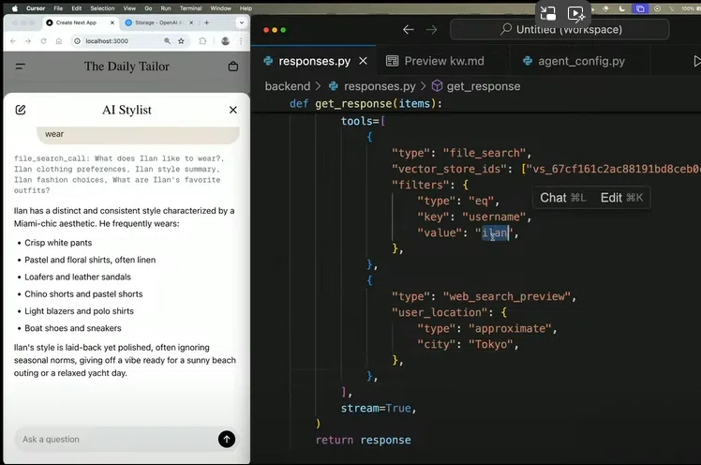This screenshot has height=465, width=701.
Task: Open the browser extensions puzzle icon
Action: (202, 41)
